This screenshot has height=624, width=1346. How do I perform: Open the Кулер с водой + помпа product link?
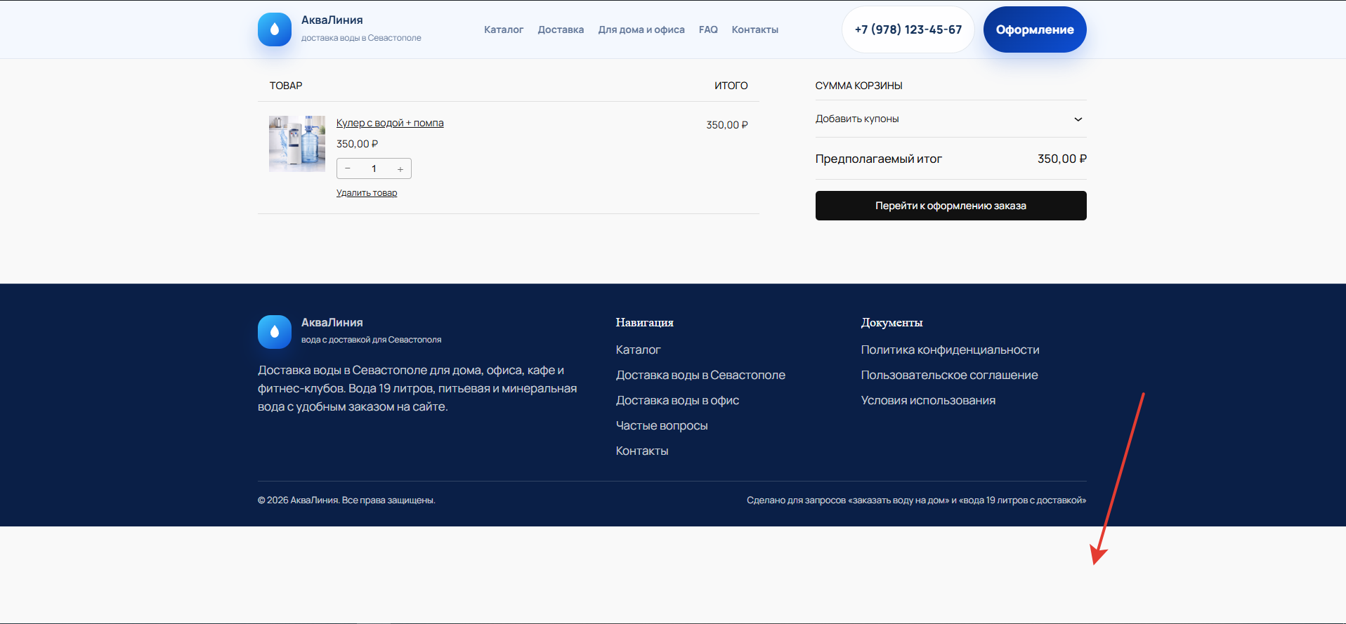pos(390,123)
